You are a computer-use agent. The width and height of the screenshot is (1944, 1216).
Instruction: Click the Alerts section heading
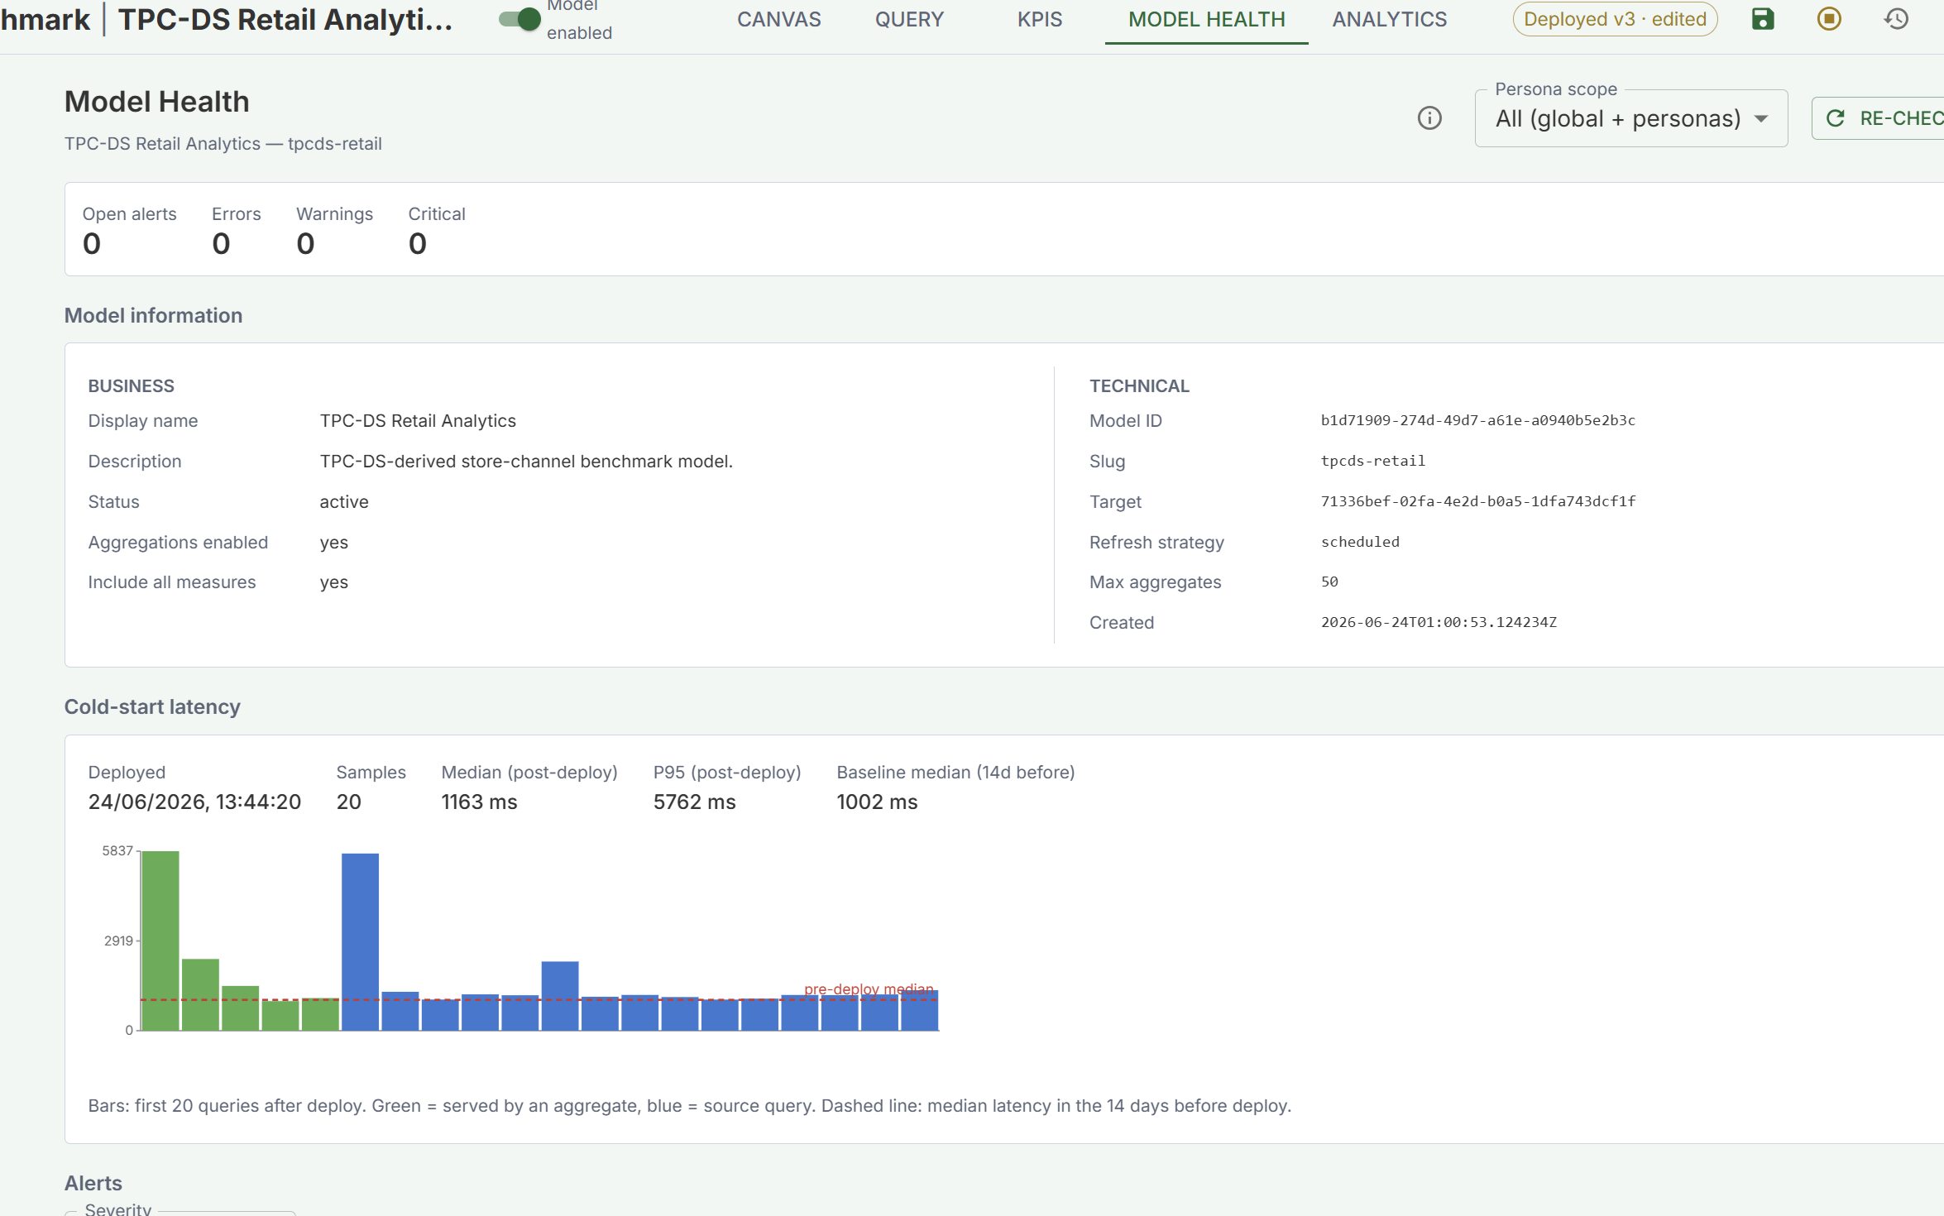tap(93, 1182)
